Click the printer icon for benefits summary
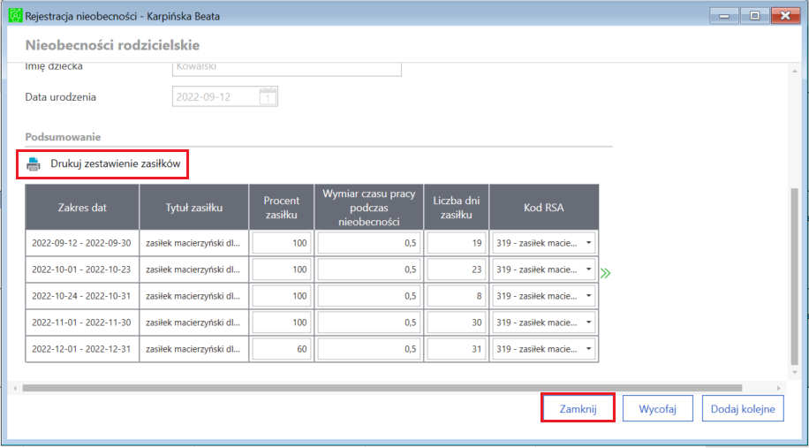 click(x=34, y=164)
